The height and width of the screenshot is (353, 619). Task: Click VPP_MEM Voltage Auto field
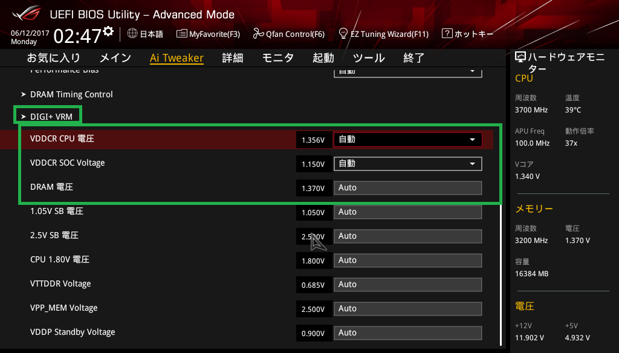[408, 309]
